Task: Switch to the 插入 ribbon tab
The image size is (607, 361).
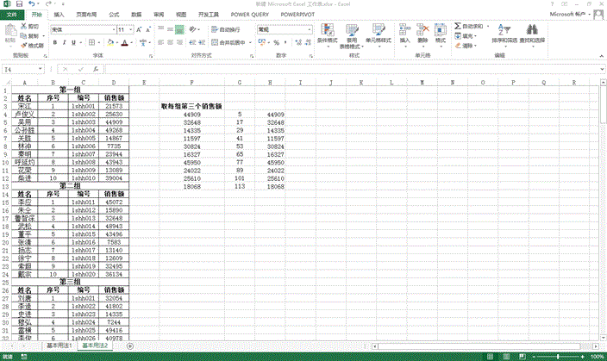Action: [58, 15]
